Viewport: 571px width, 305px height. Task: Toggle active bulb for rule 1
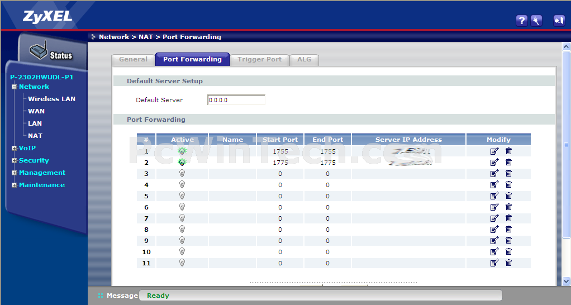tap(182, 151)
